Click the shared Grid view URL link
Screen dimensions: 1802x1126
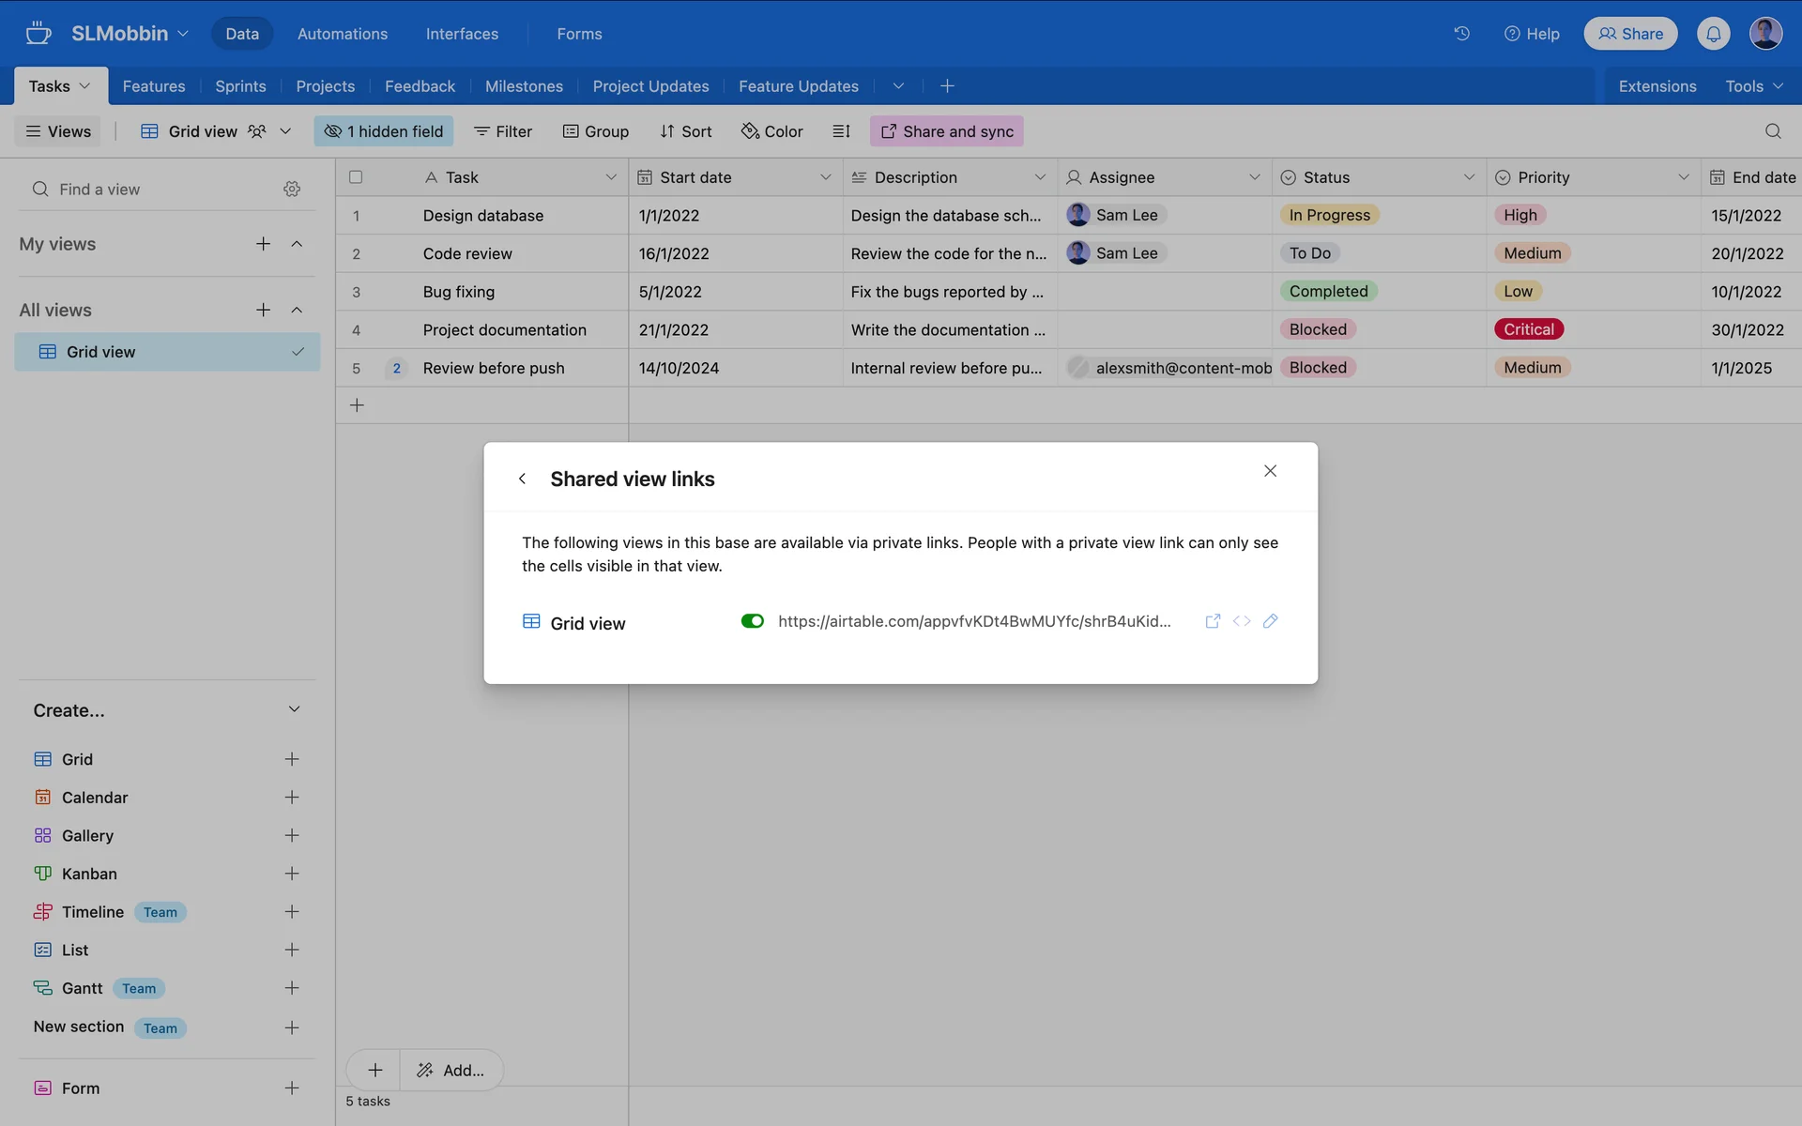point(974,621)
